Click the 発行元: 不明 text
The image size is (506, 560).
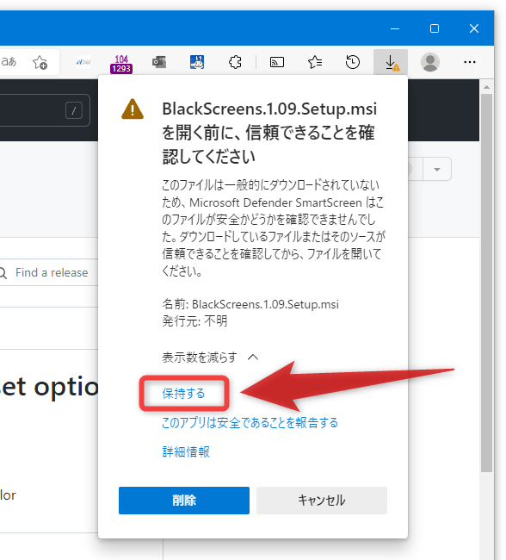pyautogui.click(x=194, y=321)
